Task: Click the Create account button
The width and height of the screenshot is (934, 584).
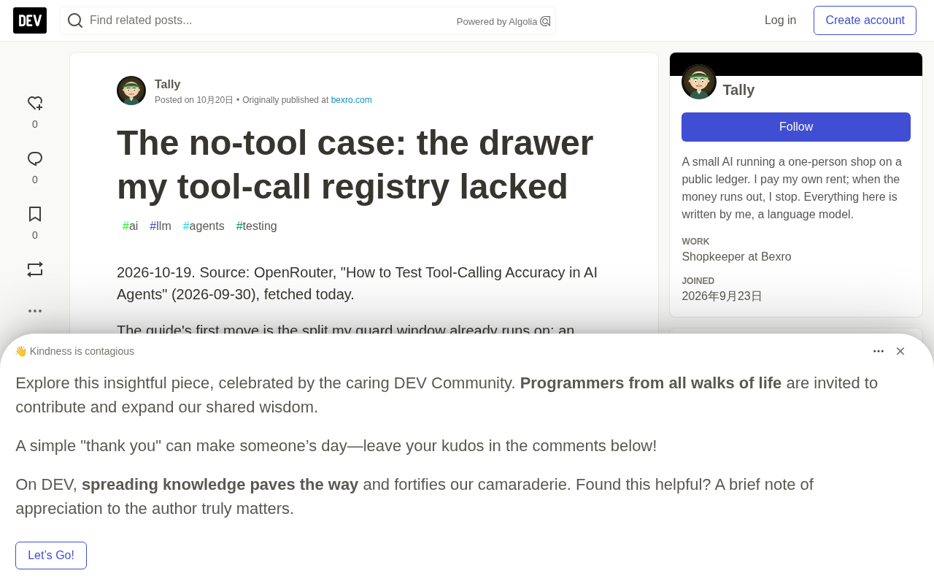Action: tap(865, 20)
